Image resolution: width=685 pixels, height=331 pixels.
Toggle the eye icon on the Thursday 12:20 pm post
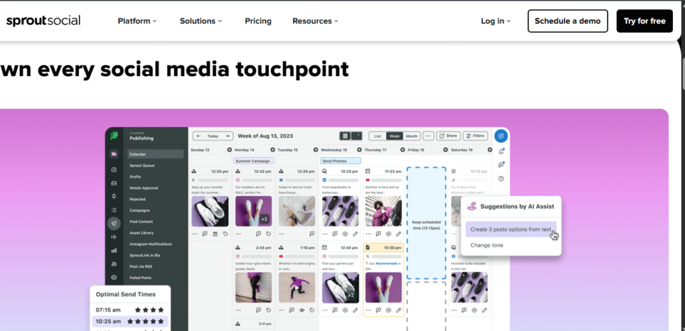point(389,310)
